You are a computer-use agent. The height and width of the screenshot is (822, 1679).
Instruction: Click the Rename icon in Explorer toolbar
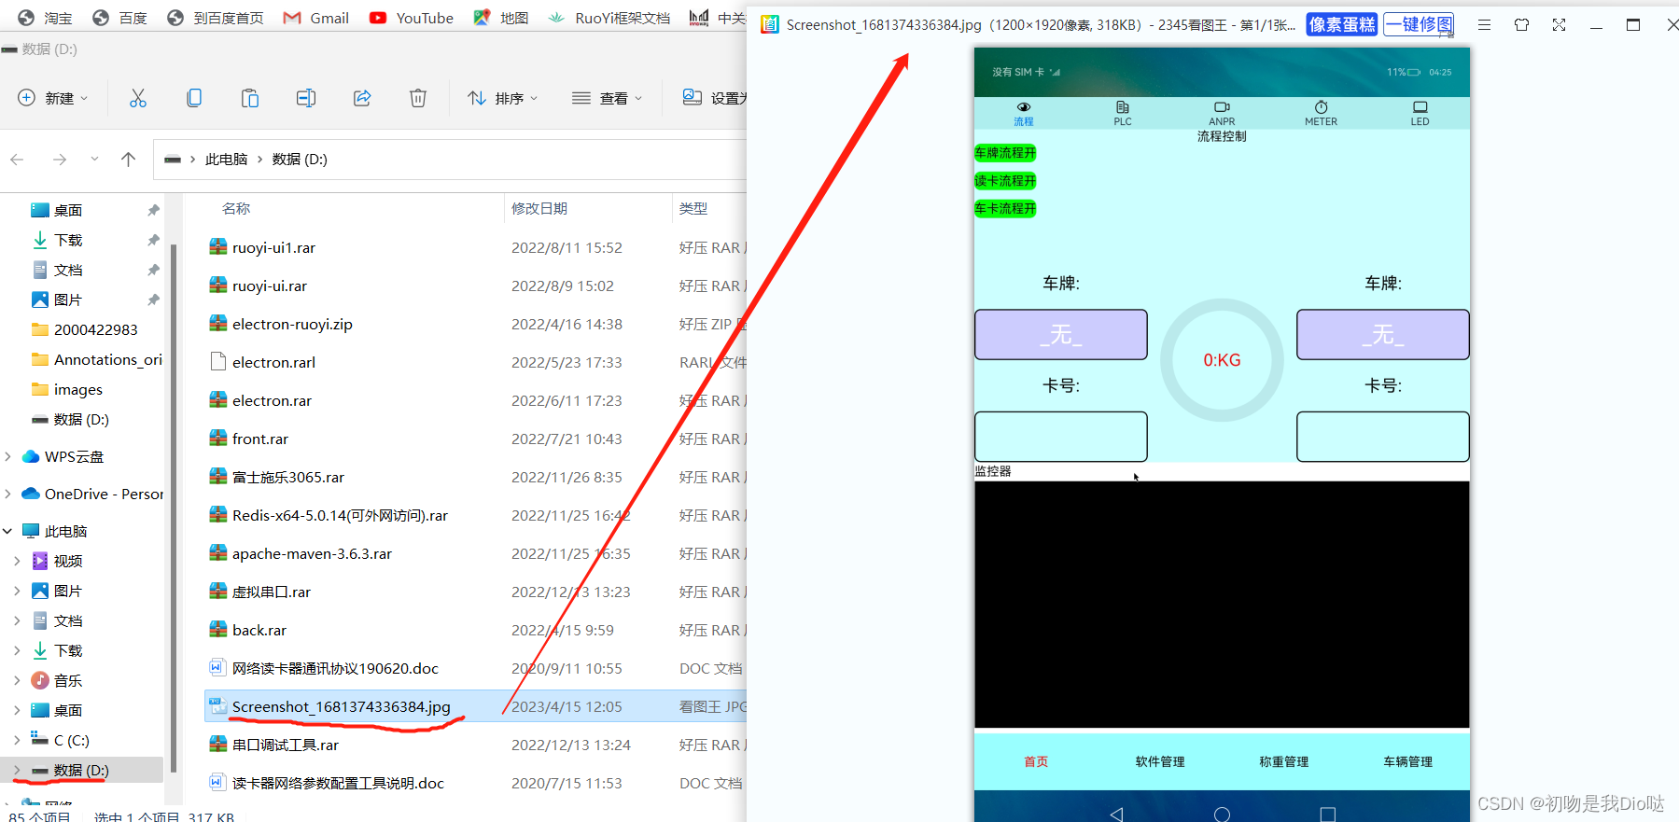pyautogui.click(x=306, y=98)
